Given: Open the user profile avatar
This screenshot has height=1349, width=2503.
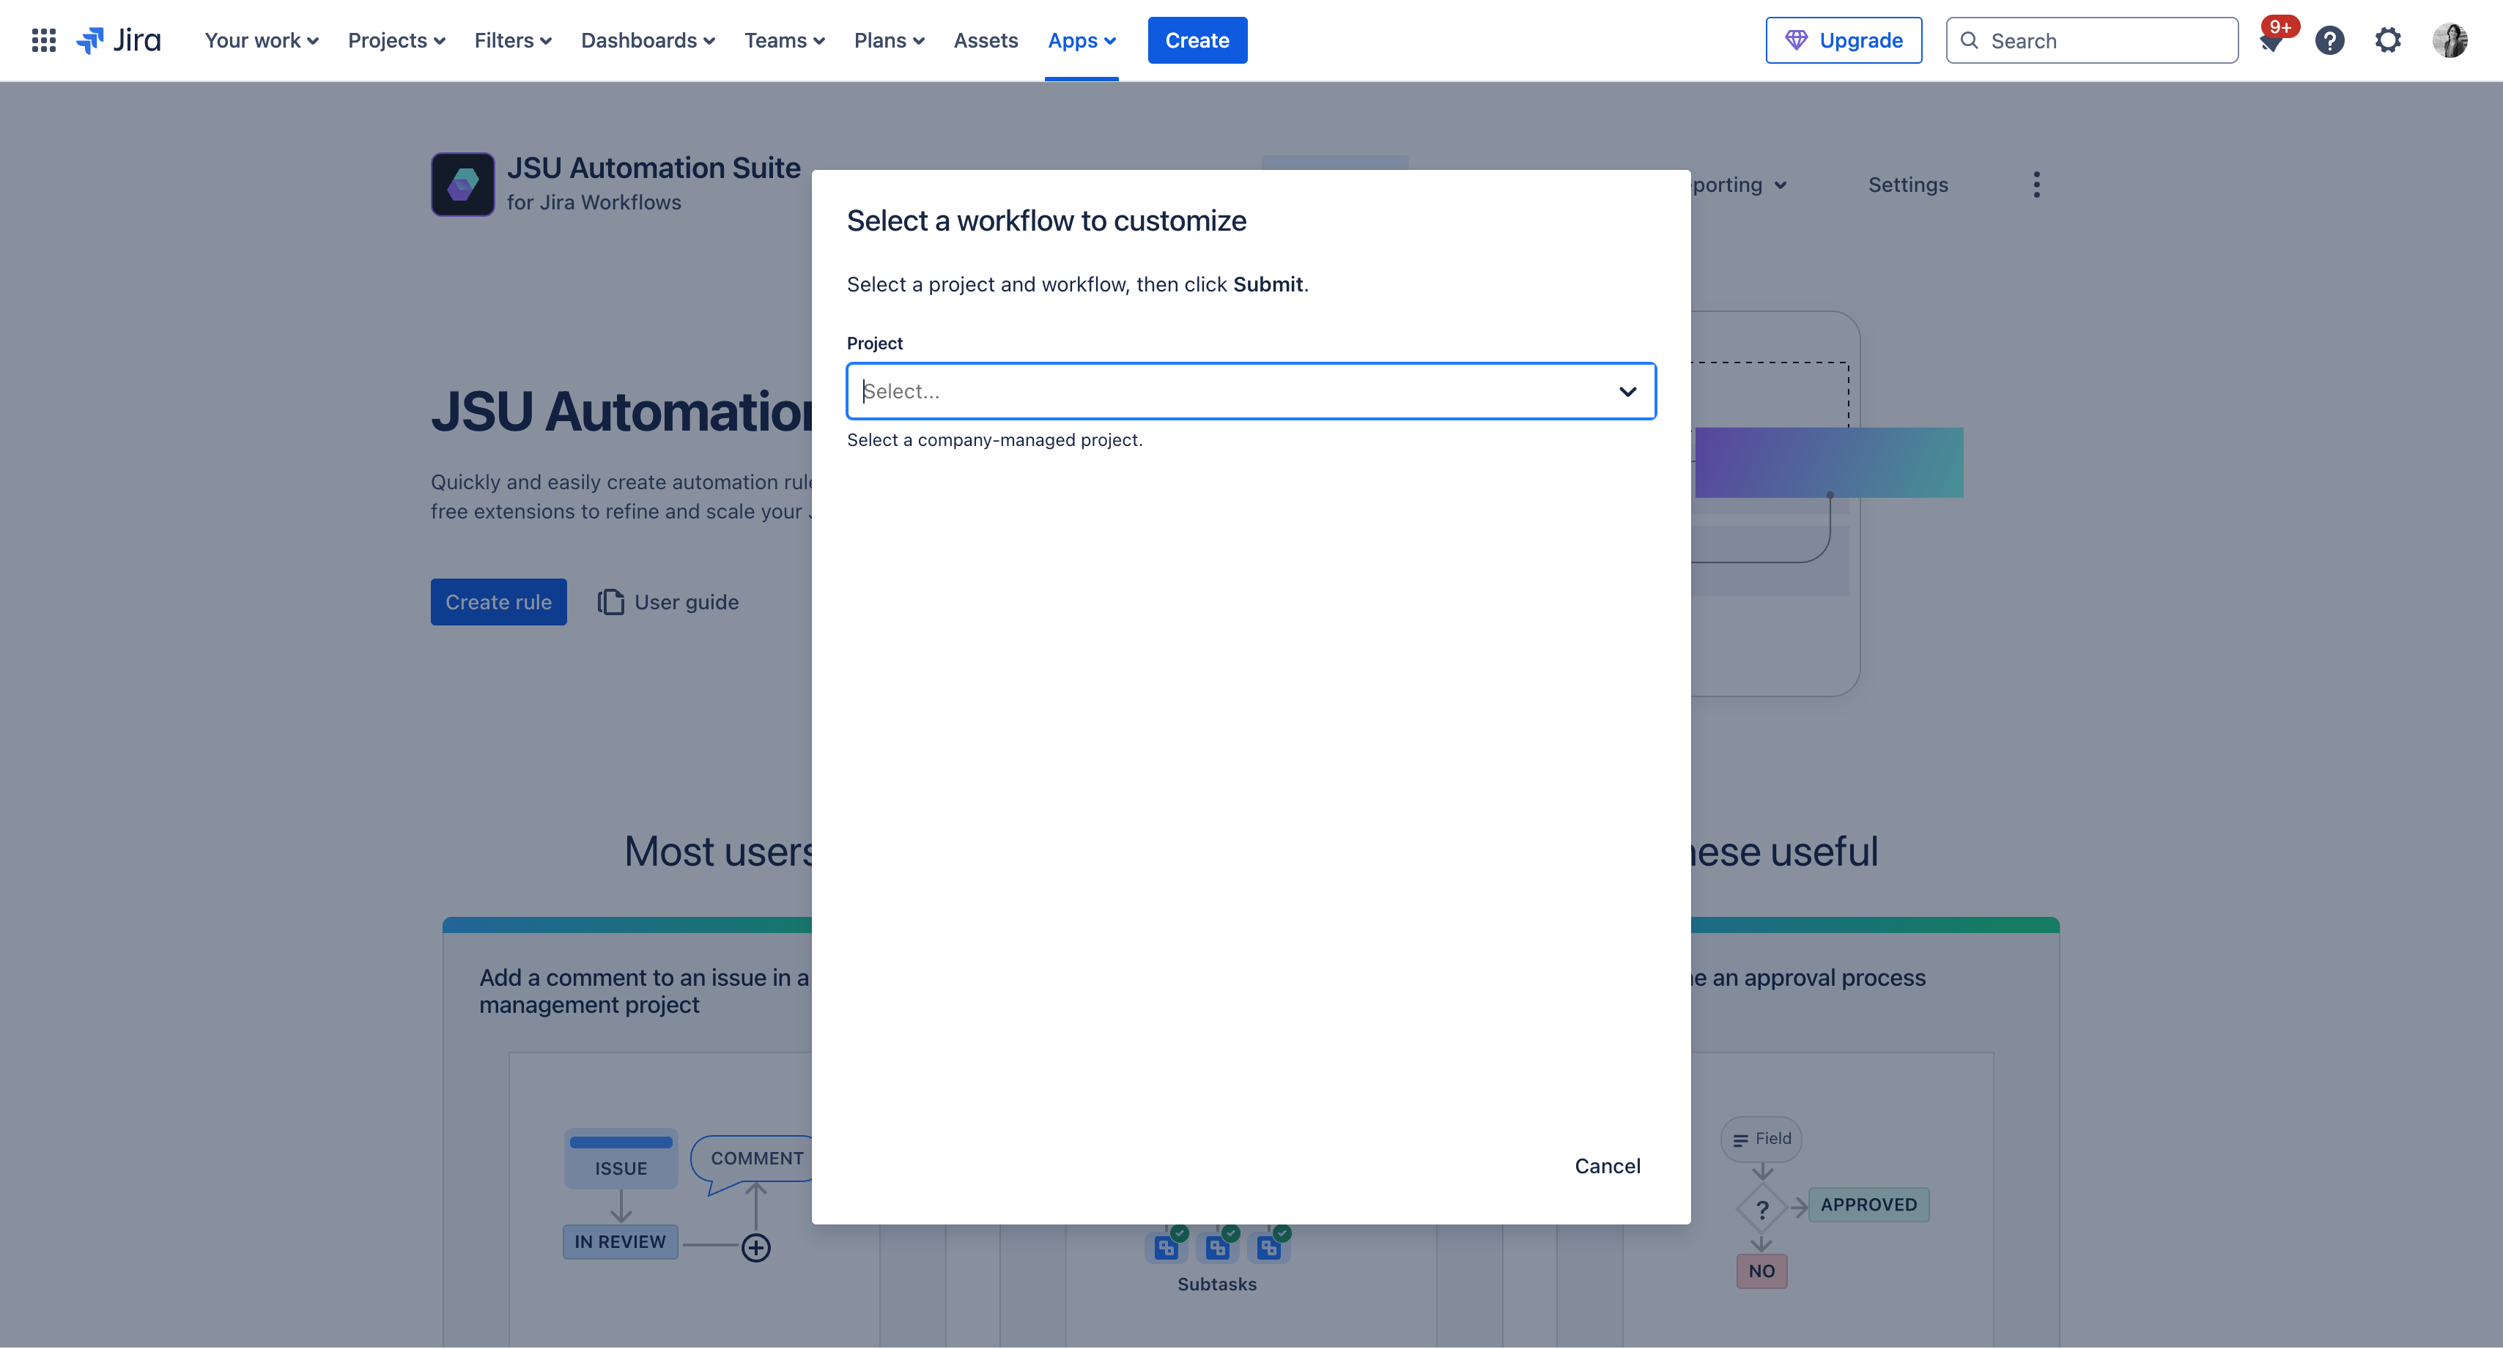Looking at the screenshot, I should coord(2450,40).
